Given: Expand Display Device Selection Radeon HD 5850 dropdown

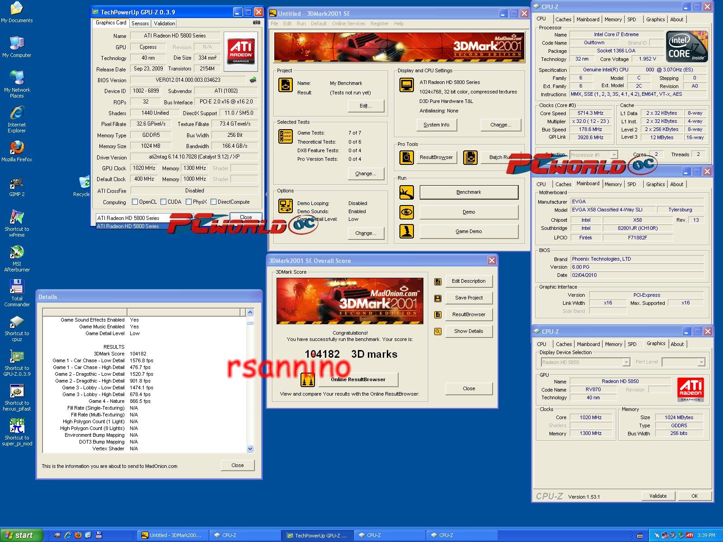Looking at the screenshot, I should point(626,362).
